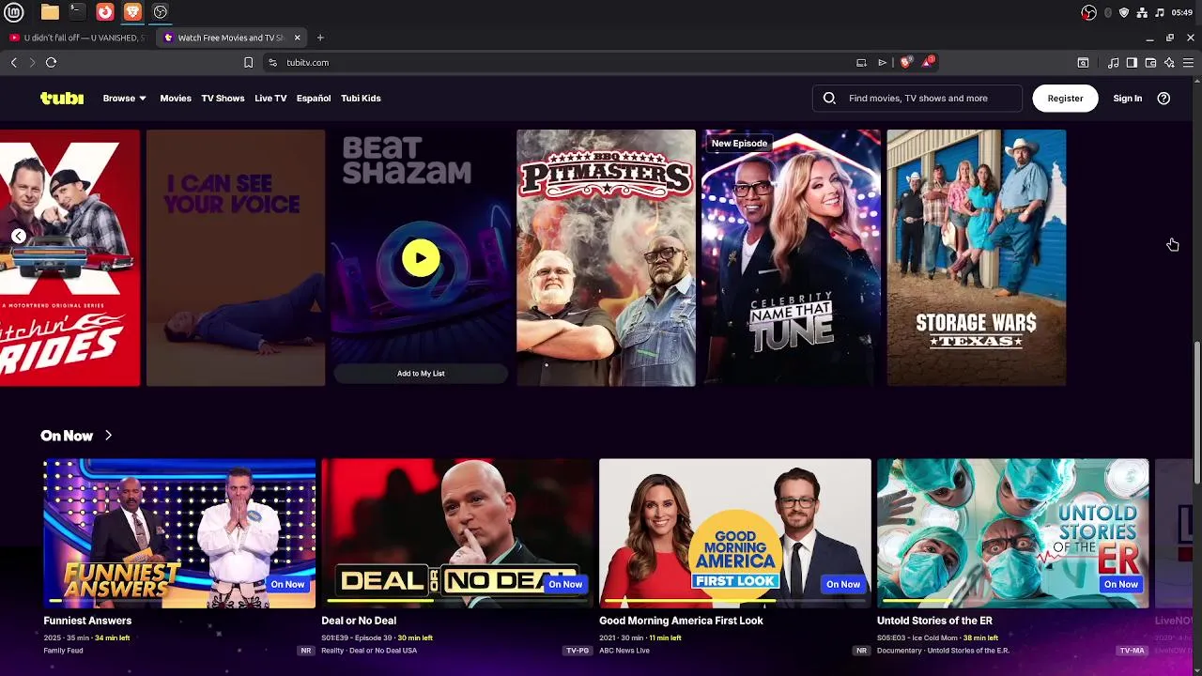Click 'Deal or No Deal' title text
1202x676 pixels.
click(359, 621)
